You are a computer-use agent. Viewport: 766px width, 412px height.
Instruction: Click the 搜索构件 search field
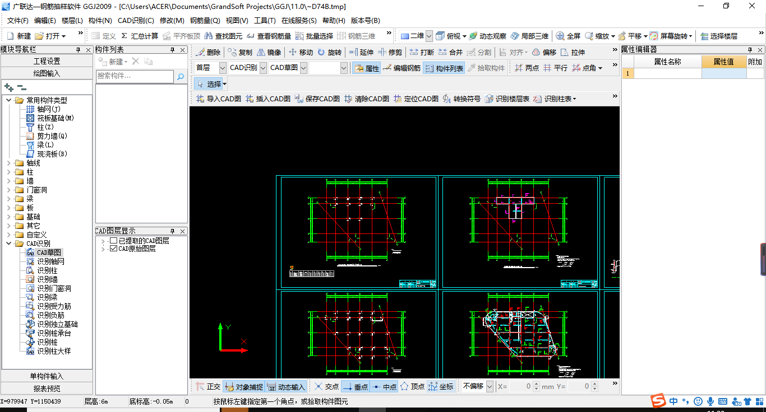(135, 76)
